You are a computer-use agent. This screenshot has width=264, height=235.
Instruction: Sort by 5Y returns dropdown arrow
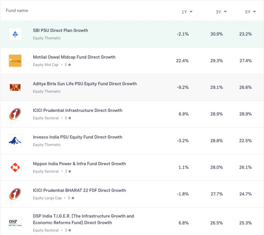(x=254, y=12)
